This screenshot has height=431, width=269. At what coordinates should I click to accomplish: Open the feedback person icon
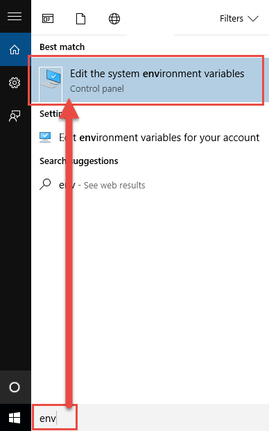tap(15, 116)
